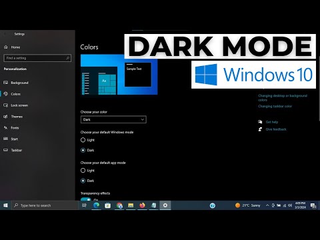320x240 pixels.
Task: Click the Give feedback link
Action: [276, 129]
